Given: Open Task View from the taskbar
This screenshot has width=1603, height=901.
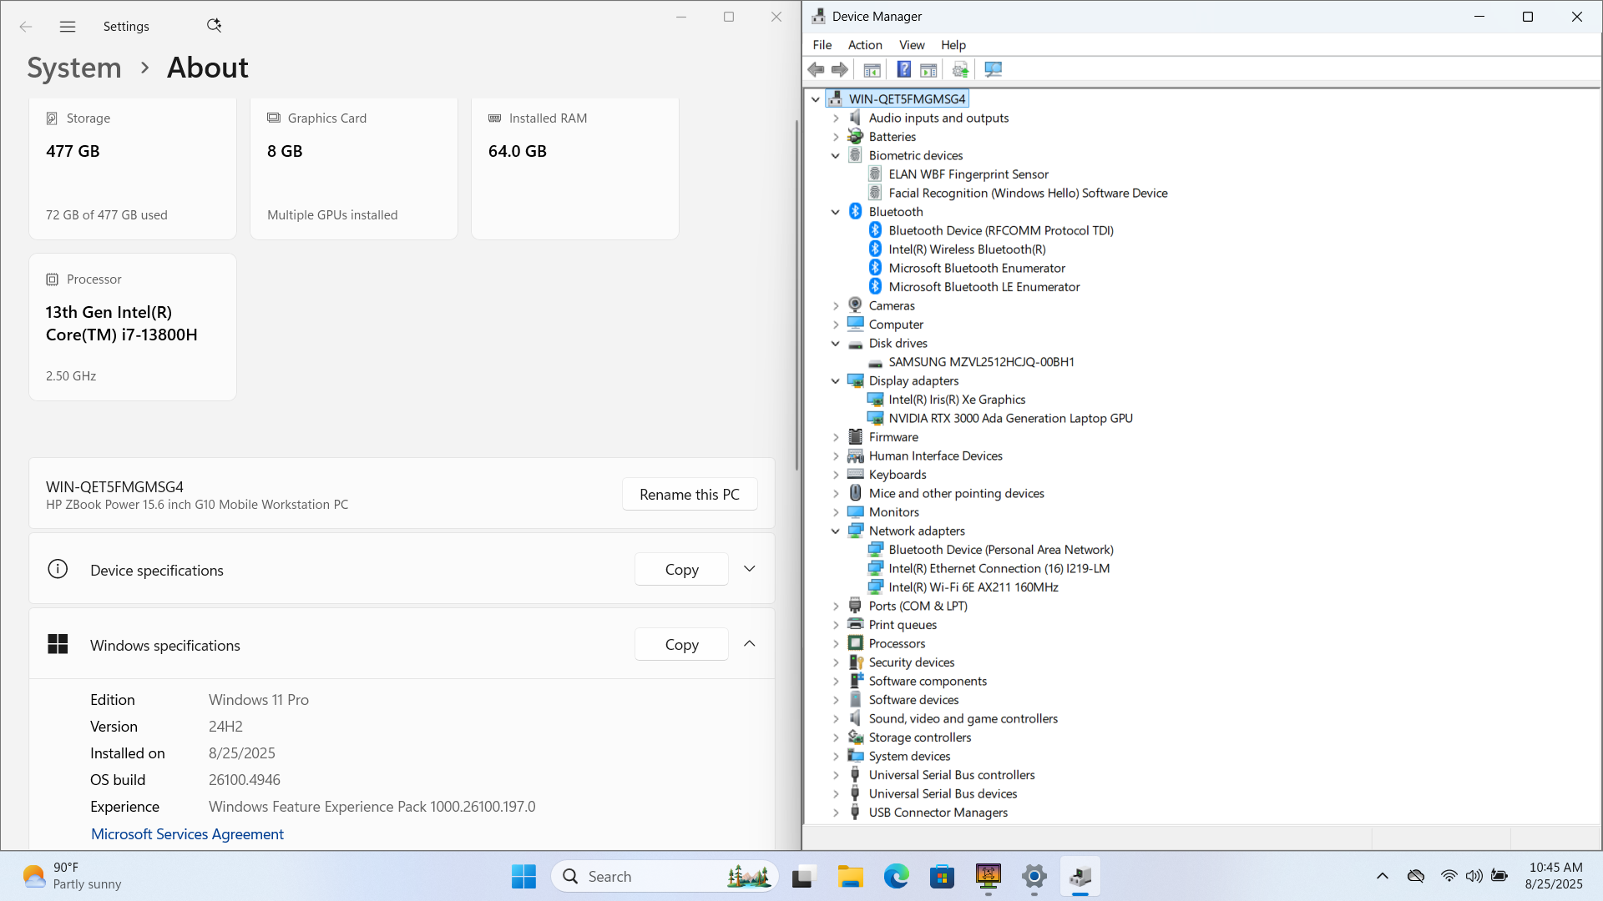Looking at the screenshot, I should pyautogui.click(x=803, y=876).
